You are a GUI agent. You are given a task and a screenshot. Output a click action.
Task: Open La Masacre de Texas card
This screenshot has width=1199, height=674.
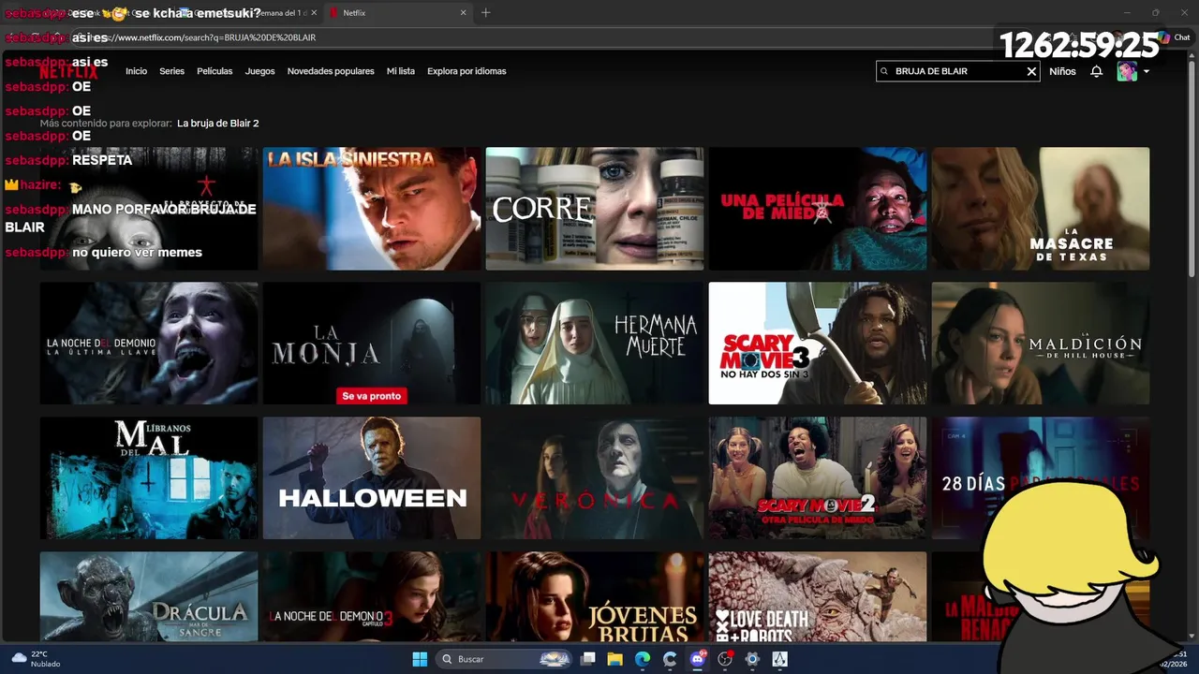coord(1041,209)
